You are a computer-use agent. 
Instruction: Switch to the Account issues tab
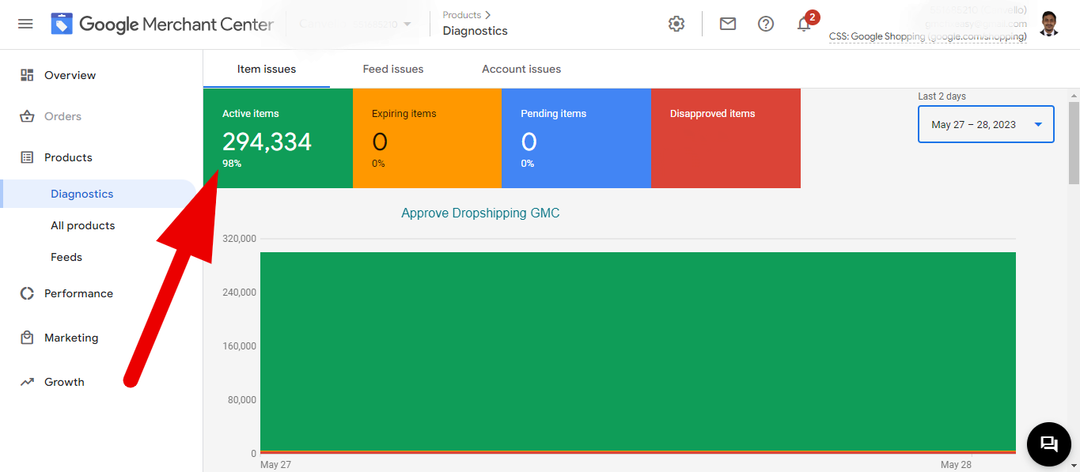coord(521,69)
